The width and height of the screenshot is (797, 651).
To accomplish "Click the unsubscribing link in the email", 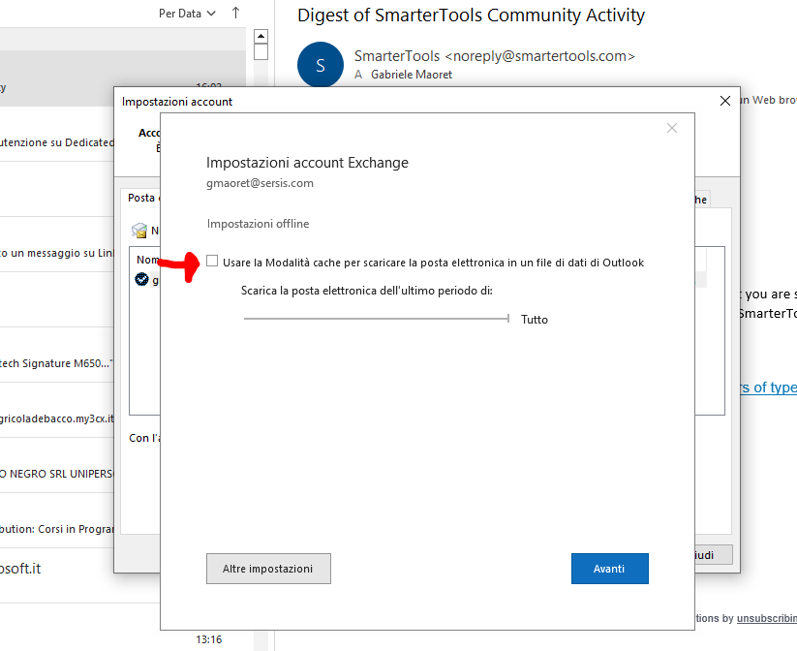I will pyautogui.click(x=767, y=618).
